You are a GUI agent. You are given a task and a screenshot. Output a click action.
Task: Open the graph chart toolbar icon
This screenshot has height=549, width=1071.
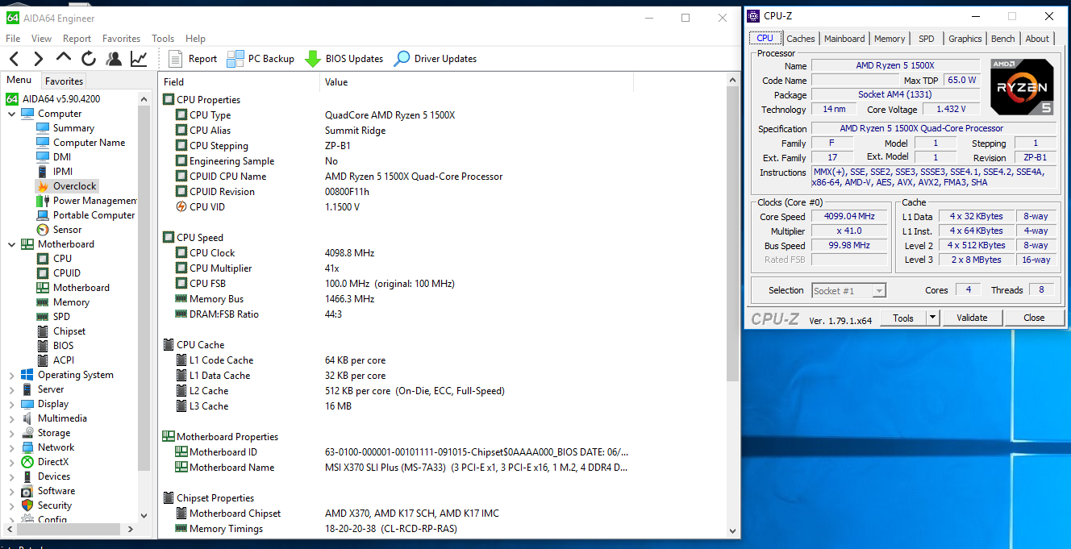139,58
